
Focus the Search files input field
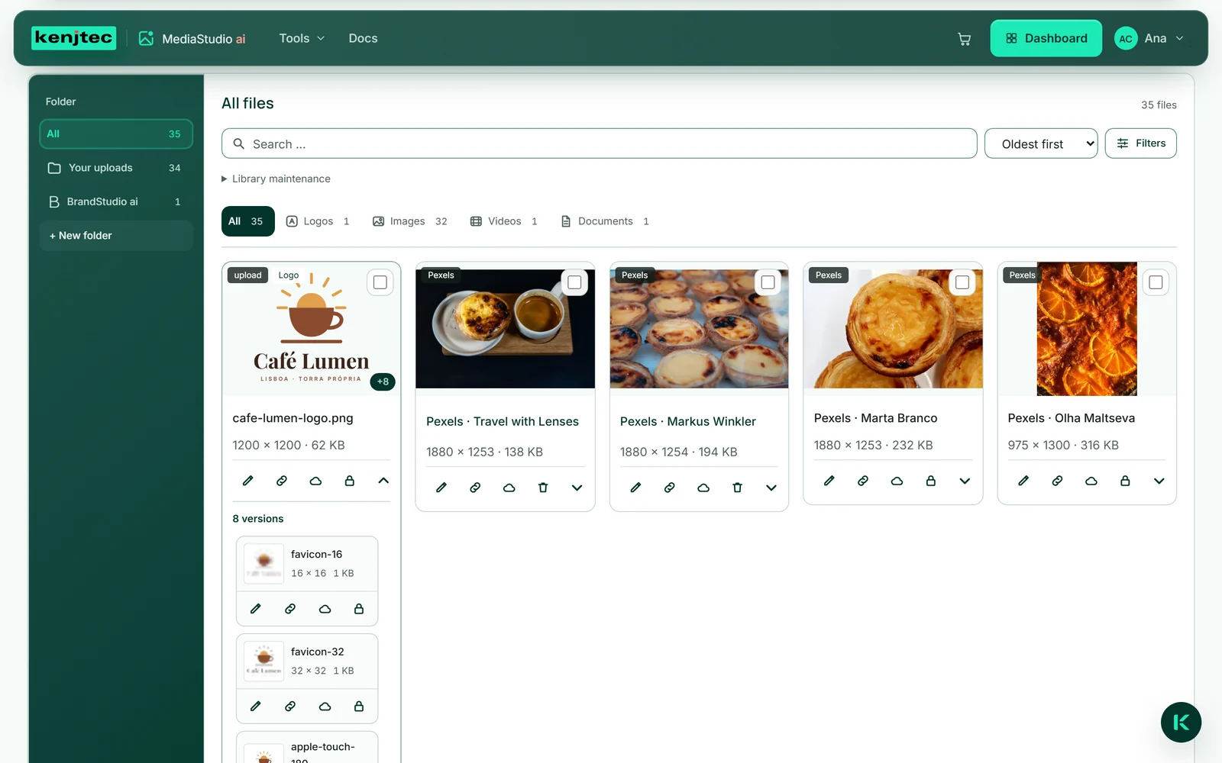[600, 143]
